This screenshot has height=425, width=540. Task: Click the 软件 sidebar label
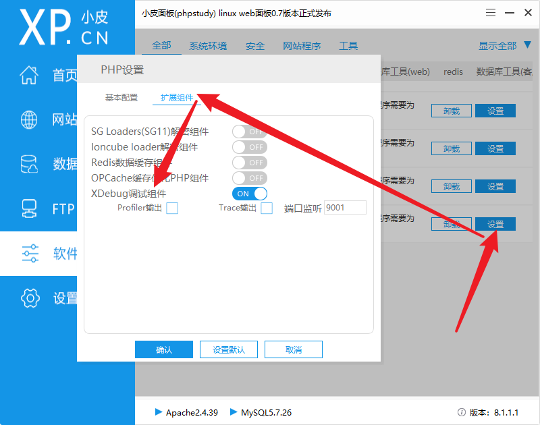point(65,254)
